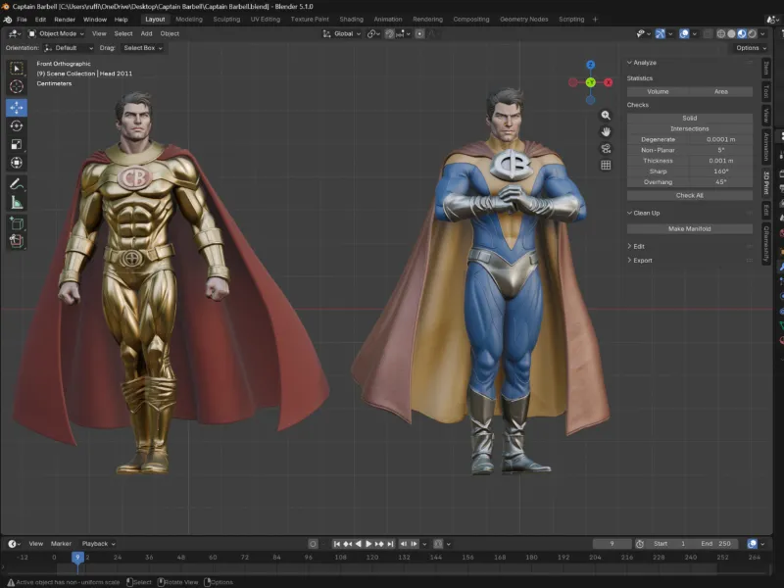Play the animation in reverse

pyautogui.click(x=359, y=544)
